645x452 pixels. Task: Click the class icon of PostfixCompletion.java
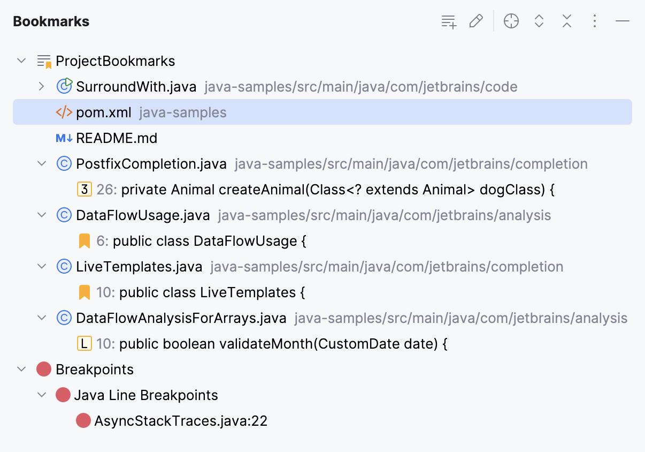click(64, 163)
